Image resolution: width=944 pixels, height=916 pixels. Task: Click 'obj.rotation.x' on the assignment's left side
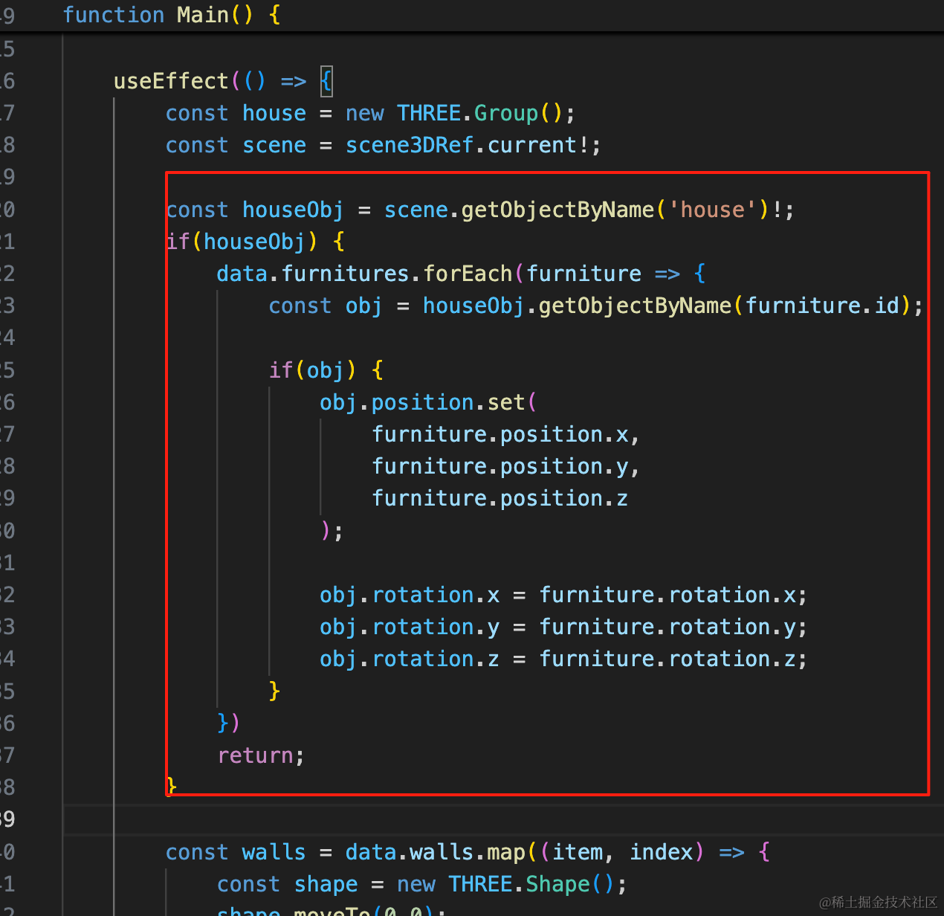pyautogui.click(x=410, y=595)
